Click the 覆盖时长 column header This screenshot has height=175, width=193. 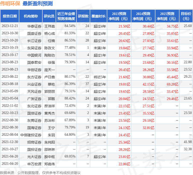(99, 16)
